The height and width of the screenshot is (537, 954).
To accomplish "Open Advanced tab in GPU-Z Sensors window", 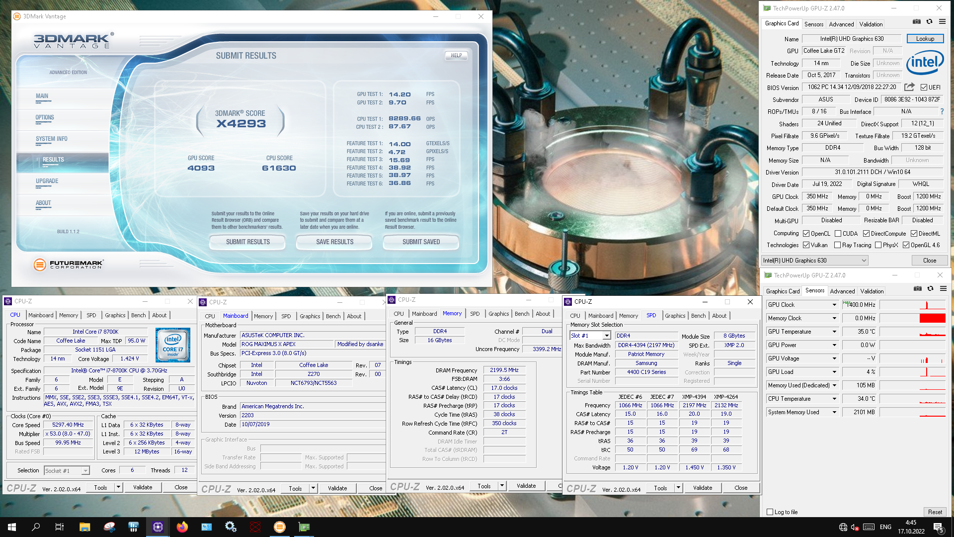I will coord(843,291).
